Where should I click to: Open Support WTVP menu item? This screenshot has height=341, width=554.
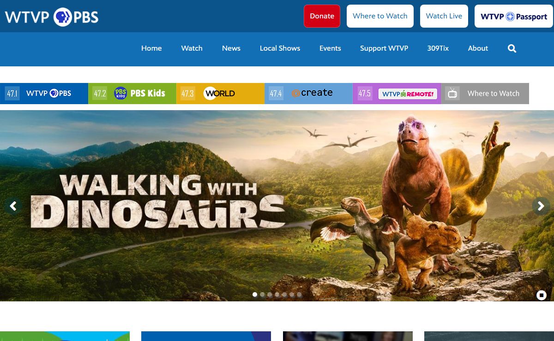tap(384, 48)
